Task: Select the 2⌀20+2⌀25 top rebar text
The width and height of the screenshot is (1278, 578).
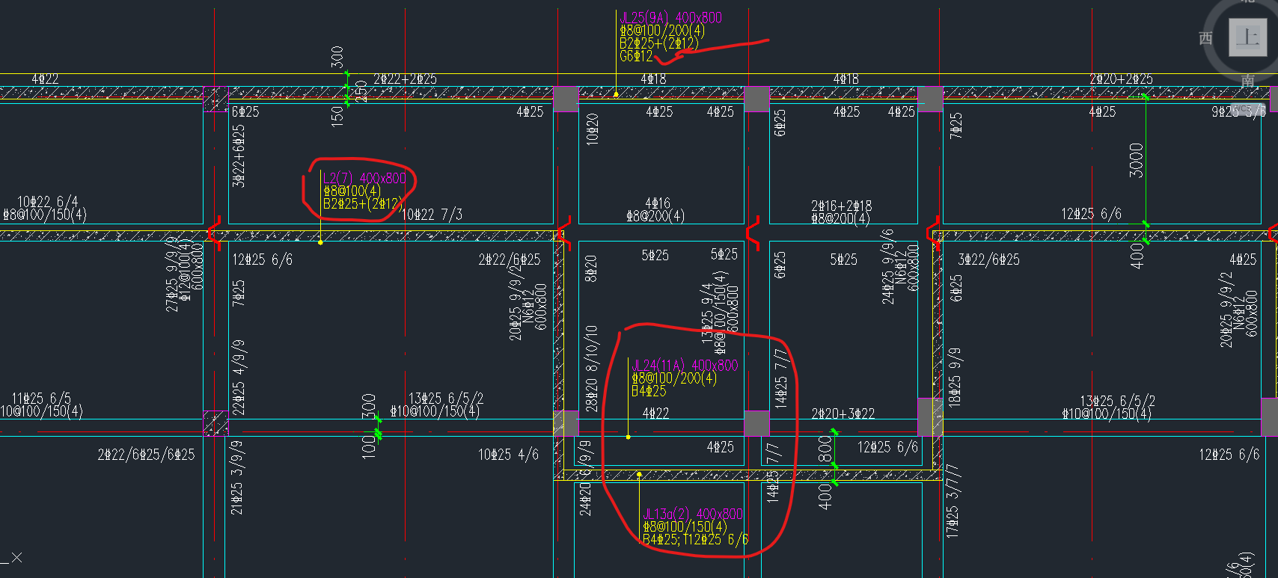Action: click(x=1121, y=79)
